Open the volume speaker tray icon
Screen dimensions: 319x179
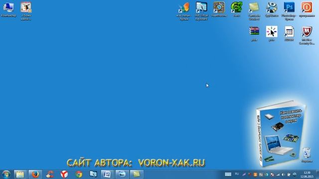(284, 175)
